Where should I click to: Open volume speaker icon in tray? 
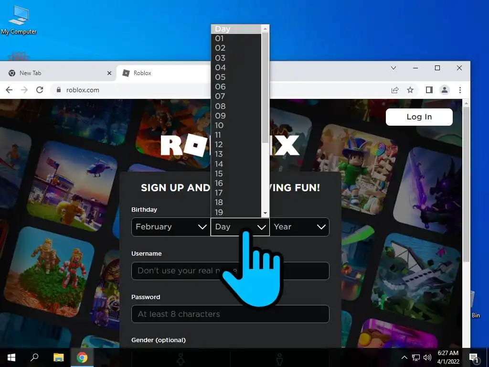pos(427,357)
